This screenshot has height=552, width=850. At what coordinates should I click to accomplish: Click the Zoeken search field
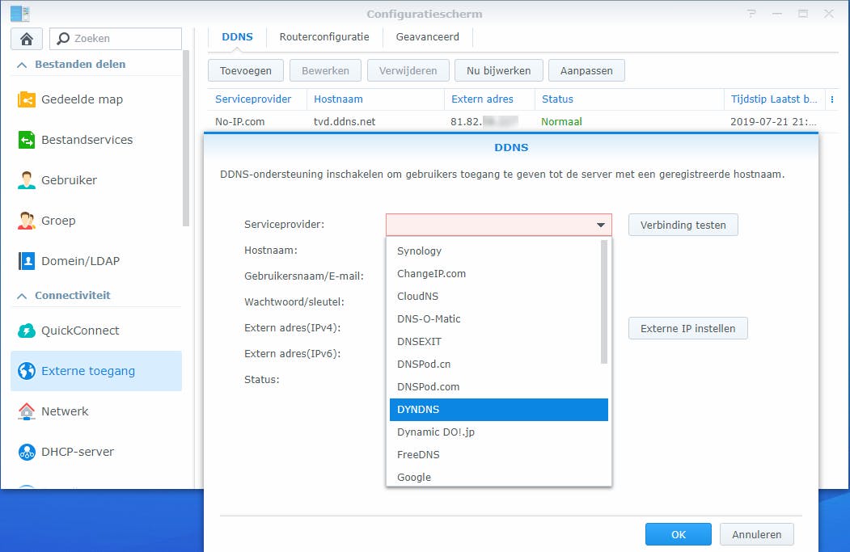point(116,39)
